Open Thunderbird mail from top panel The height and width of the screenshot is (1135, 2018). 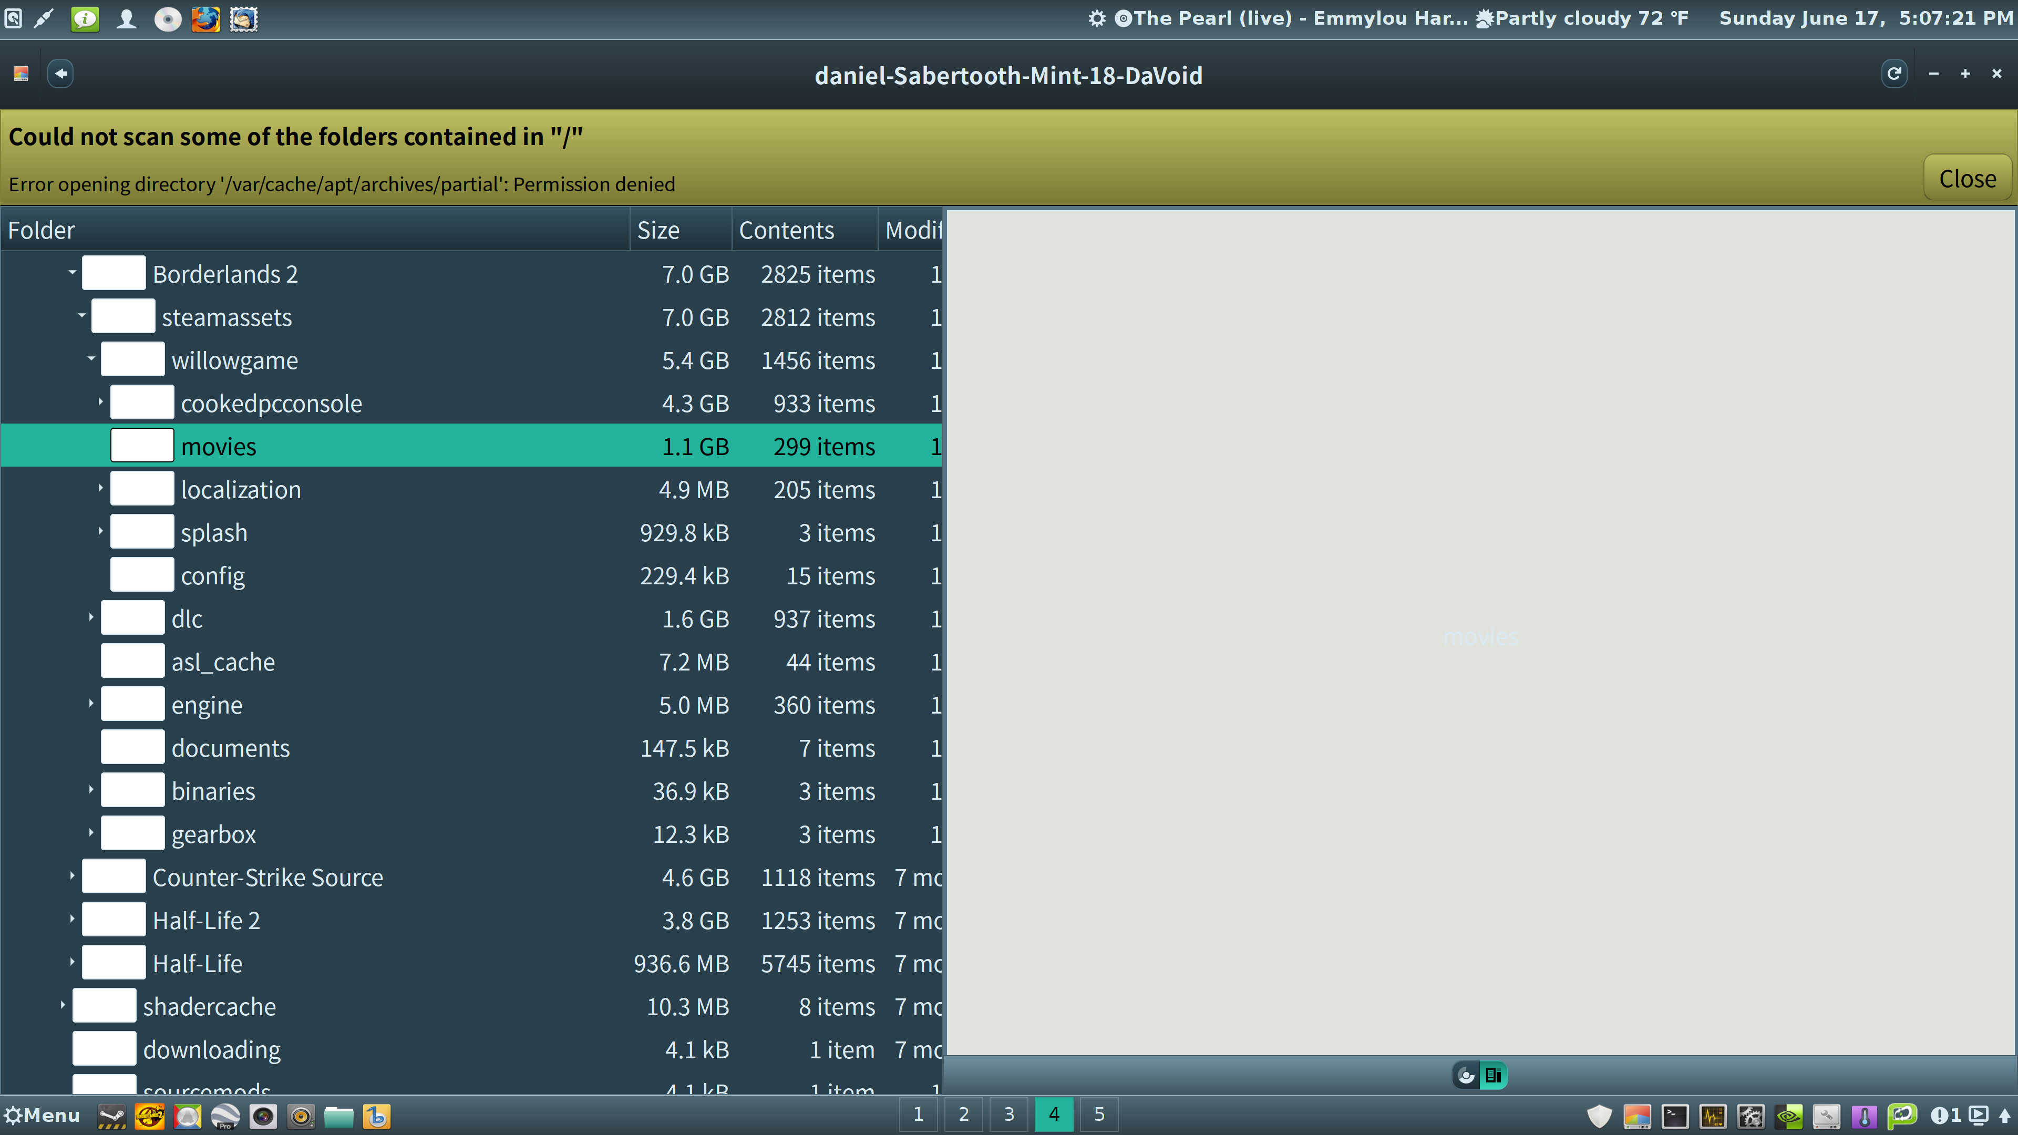[x=244, y=19]
